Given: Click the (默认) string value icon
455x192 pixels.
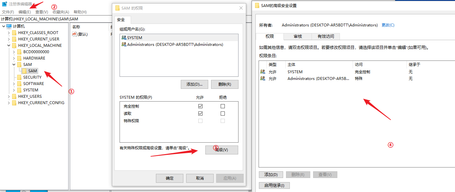Looking at the screenshot, I should 74,34.
